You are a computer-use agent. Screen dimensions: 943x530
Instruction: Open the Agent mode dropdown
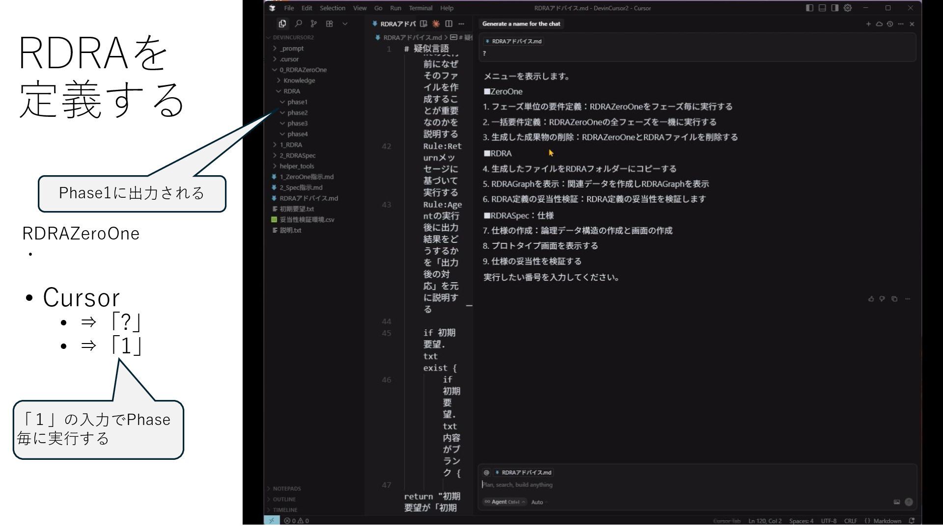coord(504,502)
